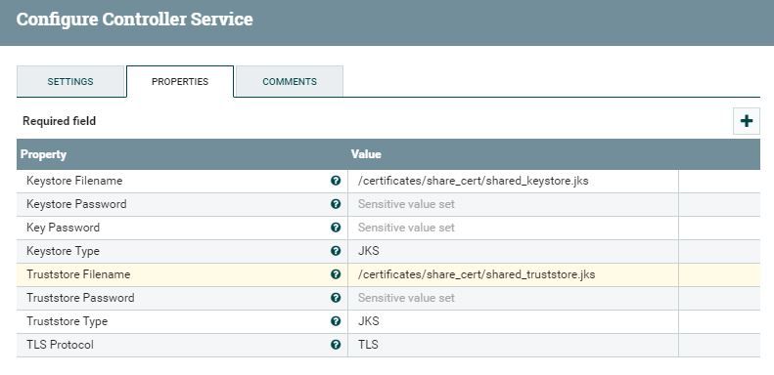Click the Configure Controller Service title

tap(135, 20)
